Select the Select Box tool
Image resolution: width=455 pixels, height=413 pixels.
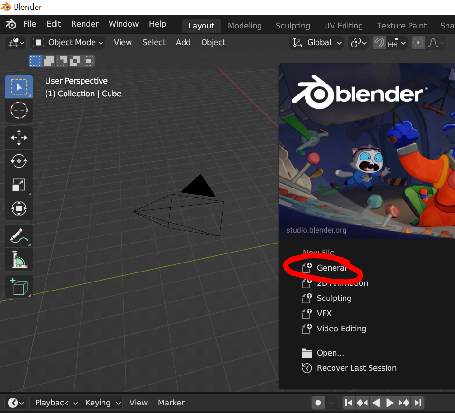pyautogui.click(x=19, y=86)
